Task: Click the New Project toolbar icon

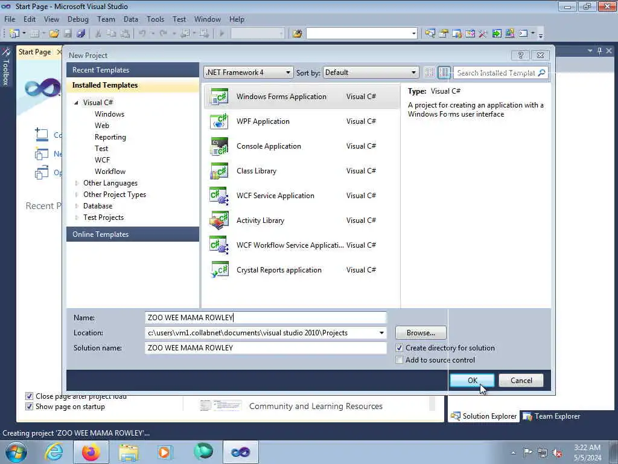Action: (14, 34)
